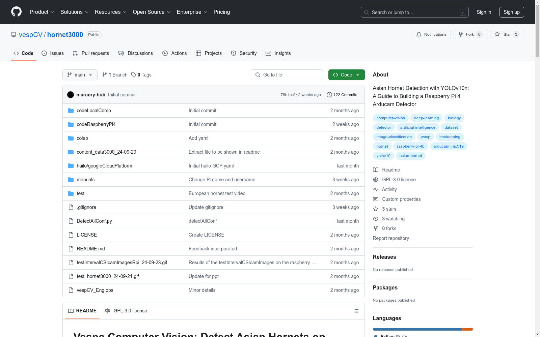
Task: Switch to the Actions tab
Action: pos(174,53)
